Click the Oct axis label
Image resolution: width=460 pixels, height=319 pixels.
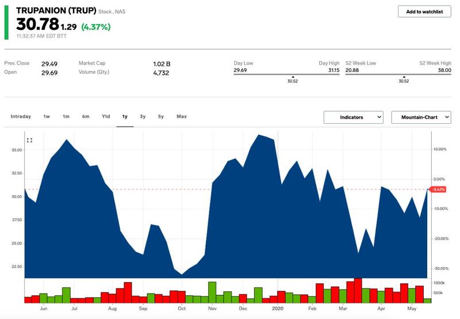coord(182,309)
